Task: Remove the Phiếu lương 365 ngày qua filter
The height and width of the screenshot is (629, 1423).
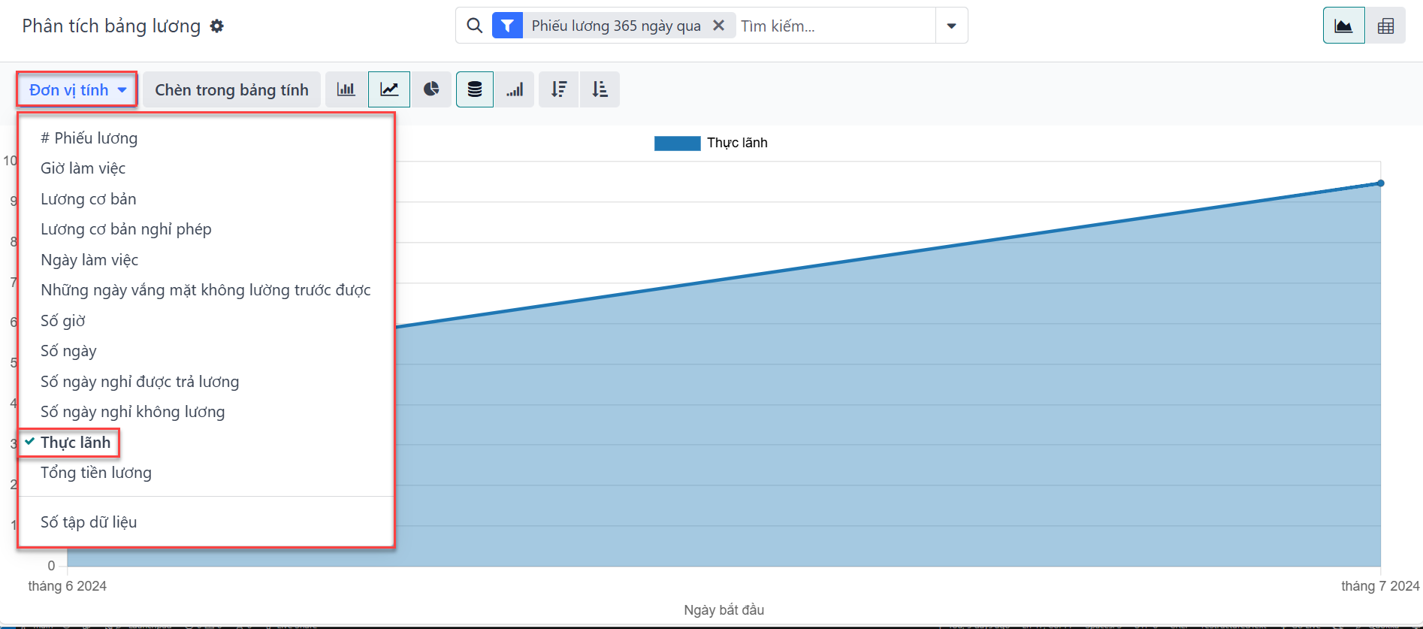Action: pyautogui.click(x=719, y=26)
